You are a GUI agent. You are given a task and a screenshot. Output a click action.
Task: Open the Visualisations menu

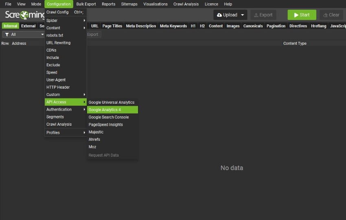tap(155, 4)
